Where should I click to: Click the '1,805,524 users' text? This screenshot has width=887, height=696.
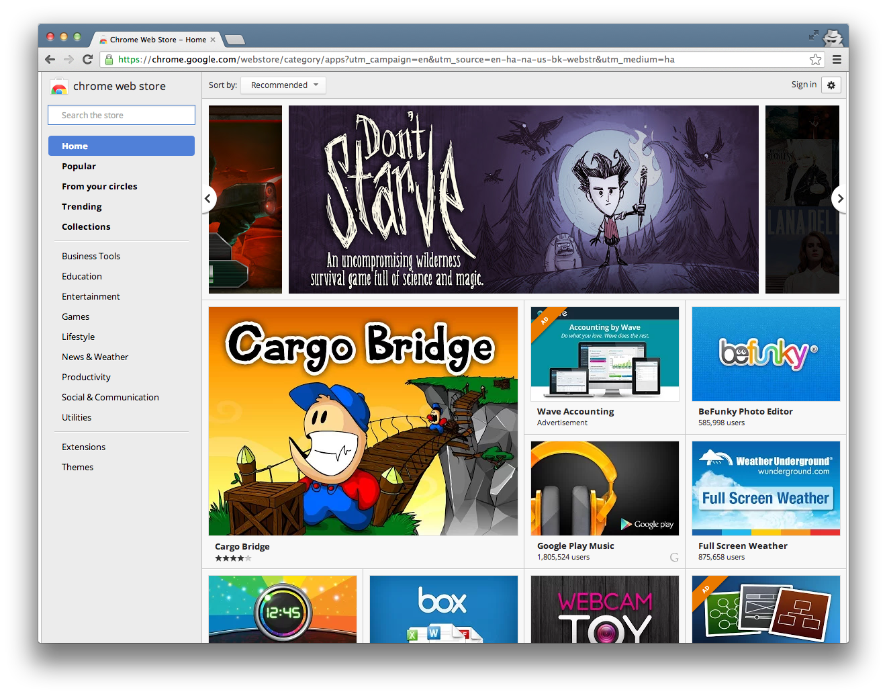click(x=563, y=557)
